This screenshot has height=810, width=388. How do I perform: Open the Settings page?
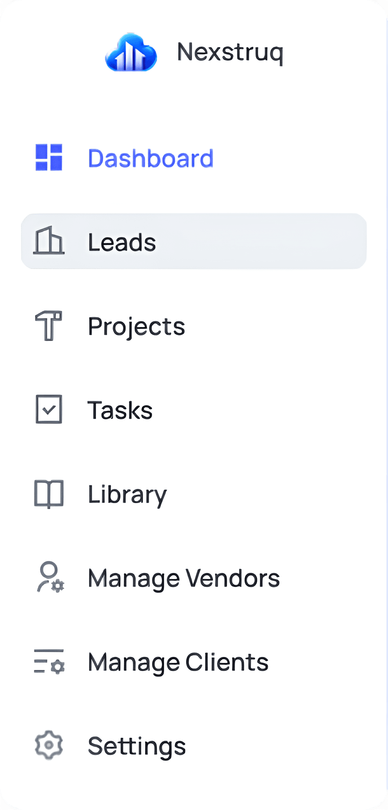point(137,745)
